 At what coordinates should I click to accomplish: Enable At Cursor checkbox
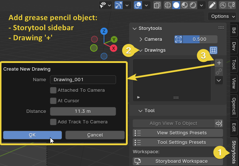[53, 101]
